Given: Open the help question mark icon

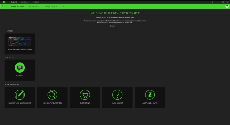Looking at the screenshot, I should tap(227, 6).
